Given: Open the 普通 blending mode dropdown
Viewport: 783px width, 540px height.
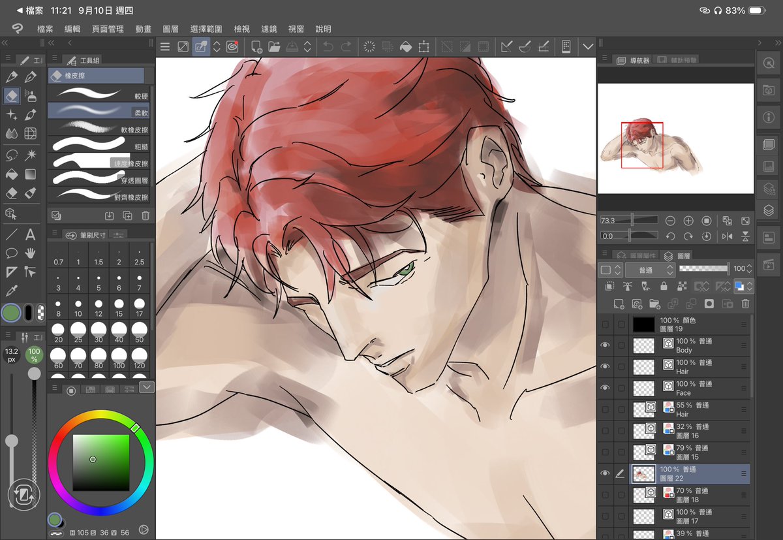Looking at the screenshot, I should pyautogui.click(x=650, y=270).
